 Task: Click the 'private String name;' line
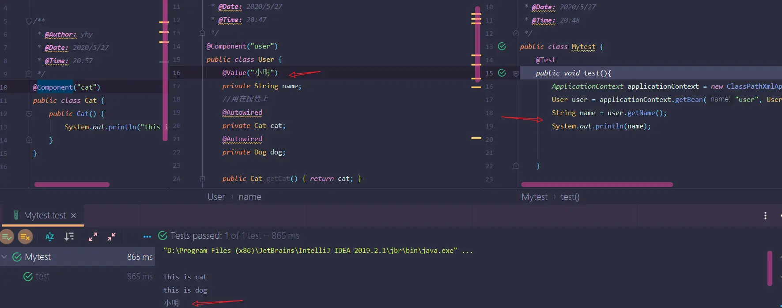click(262, 86)
